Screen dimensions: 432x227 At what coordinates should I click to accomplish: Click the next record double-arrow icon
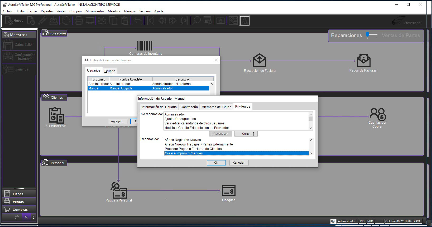[x=173, y=21]
